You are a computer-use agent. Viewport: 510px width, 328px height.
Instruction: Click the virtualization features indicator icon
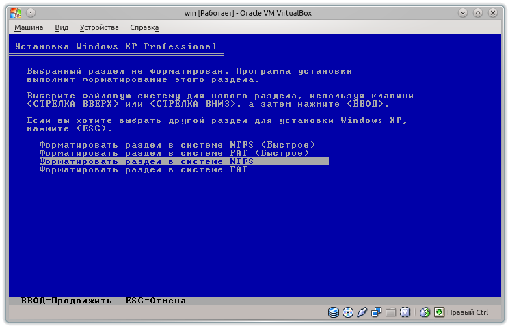tap(405, 312)
